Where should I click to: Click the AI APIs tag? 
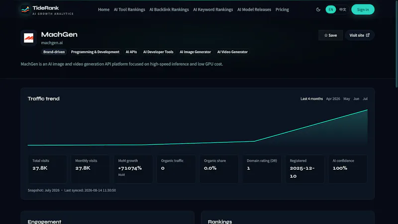[131, 52]
